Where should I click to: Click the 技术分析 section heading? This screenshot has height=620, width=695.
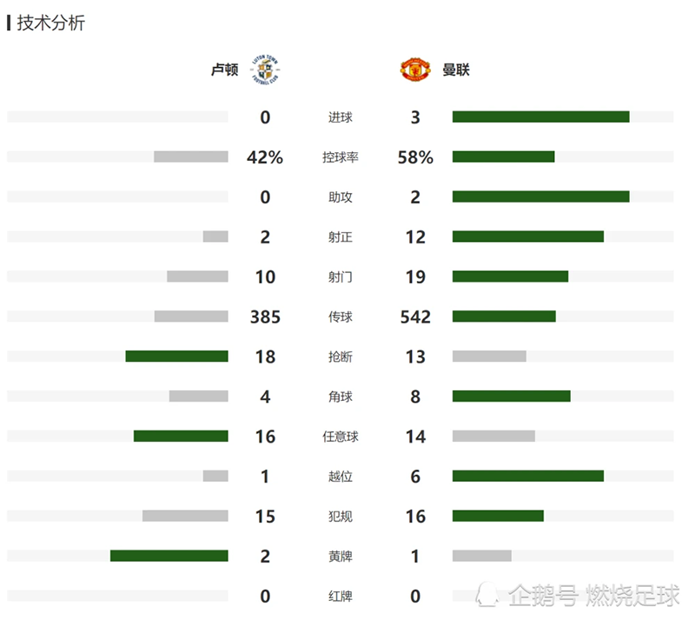51,23
